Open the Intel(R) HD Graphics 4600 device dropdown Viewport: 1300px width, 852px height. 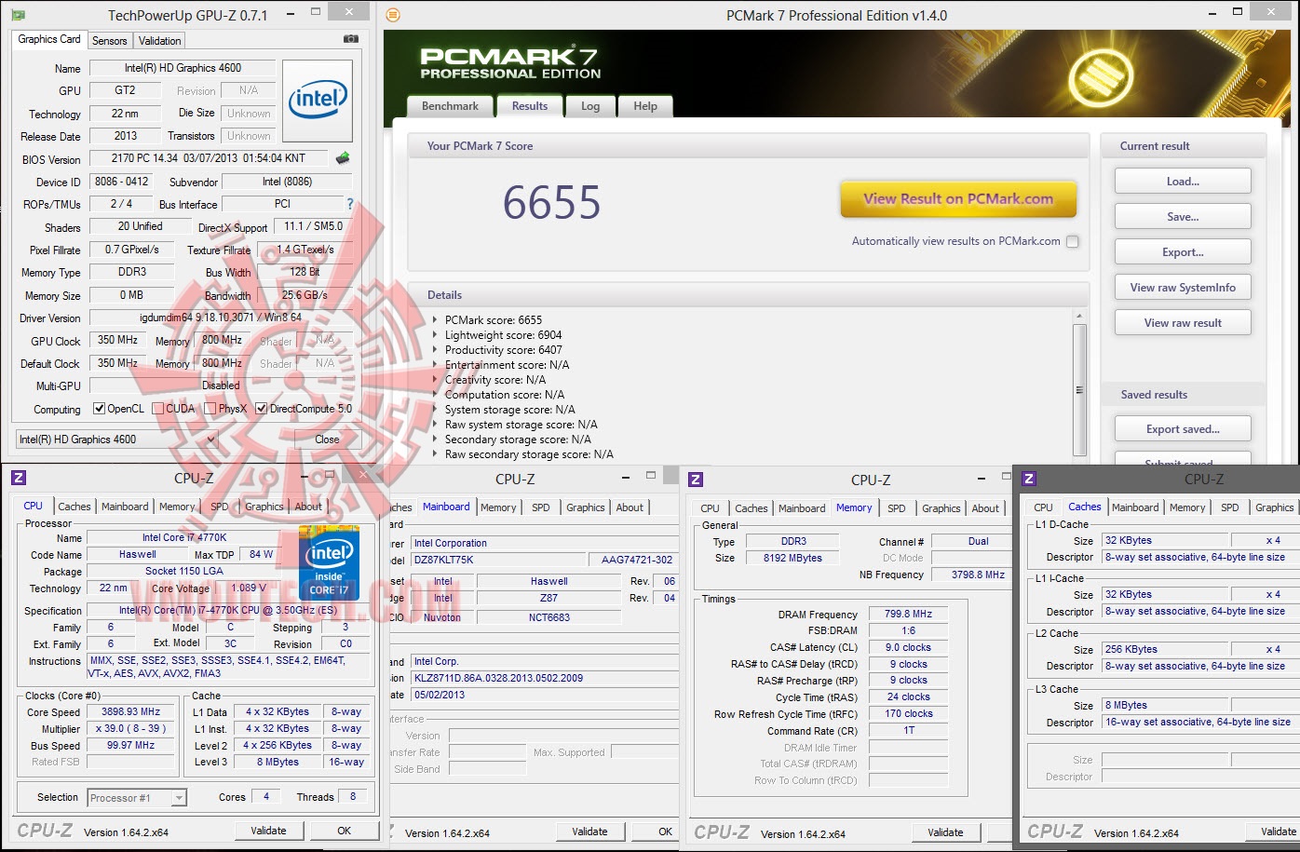coord(116,440)
